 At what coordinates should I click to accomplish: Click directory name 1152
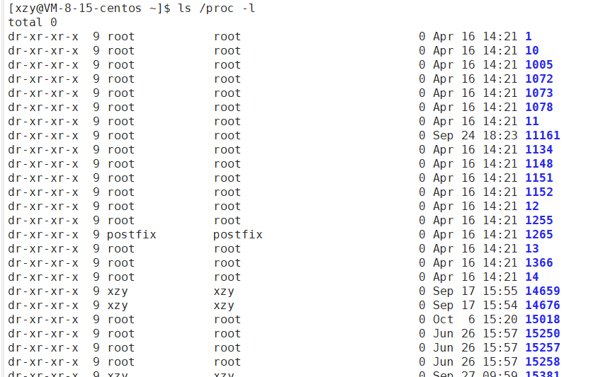tap(539, 192)
